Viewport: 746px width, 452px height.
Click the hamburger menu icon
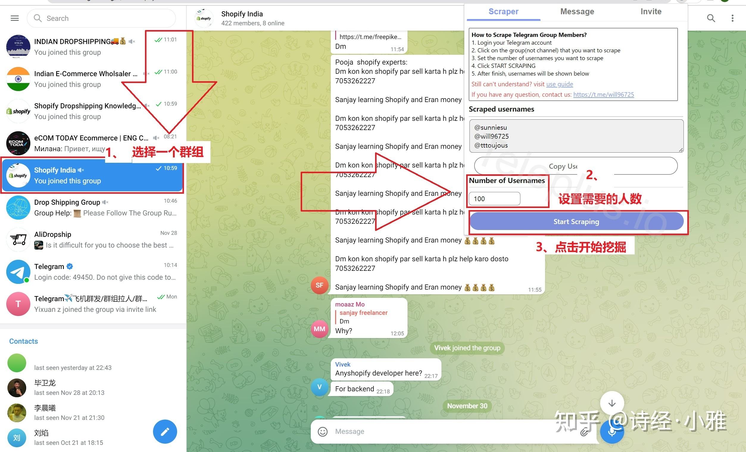point(14,18)
